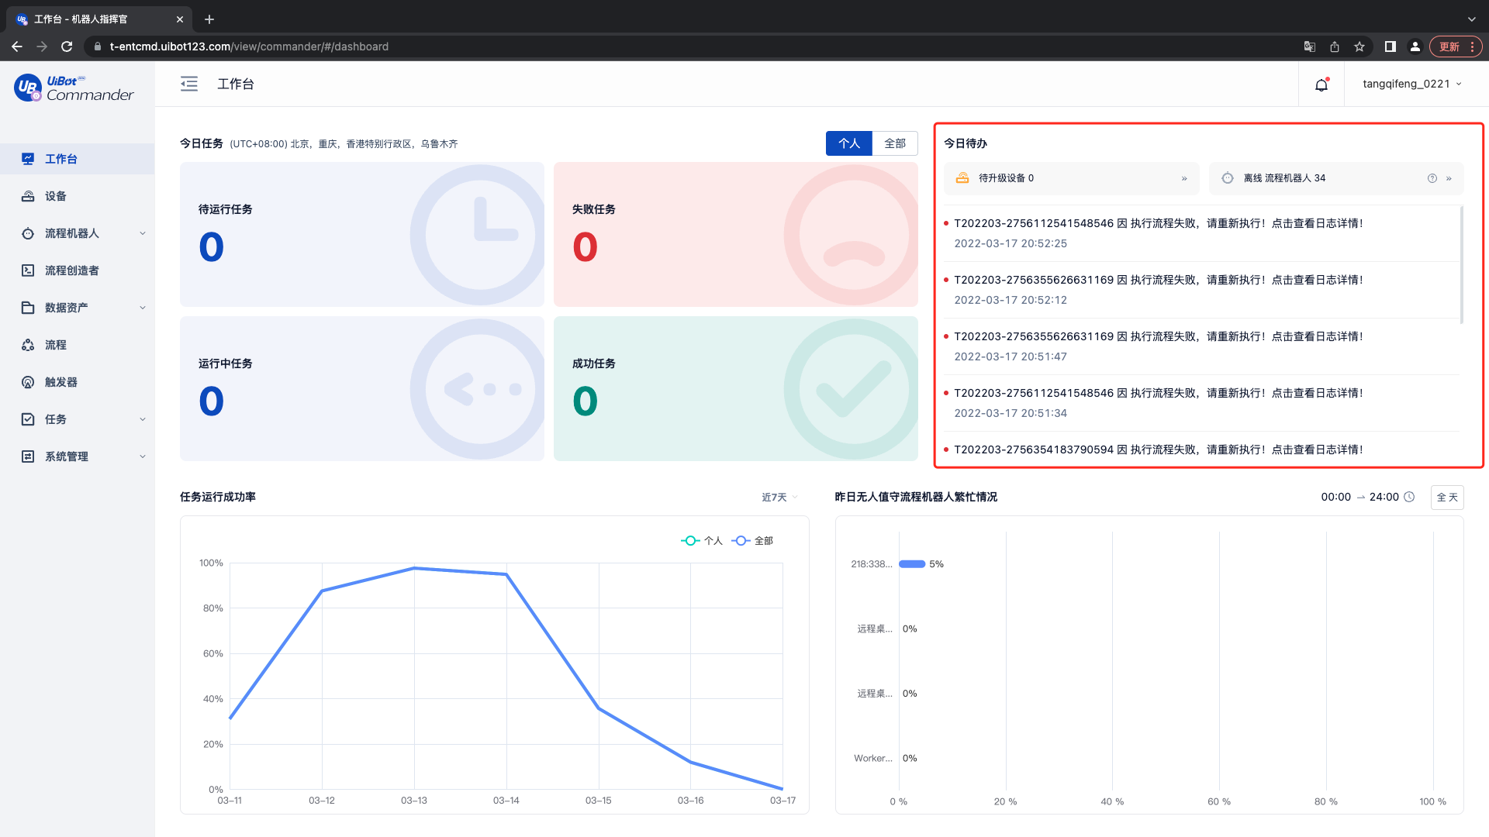Open failure notice dated 2022-03-17 20:51:47
1489x837 pixels.
coord(1201,346)
